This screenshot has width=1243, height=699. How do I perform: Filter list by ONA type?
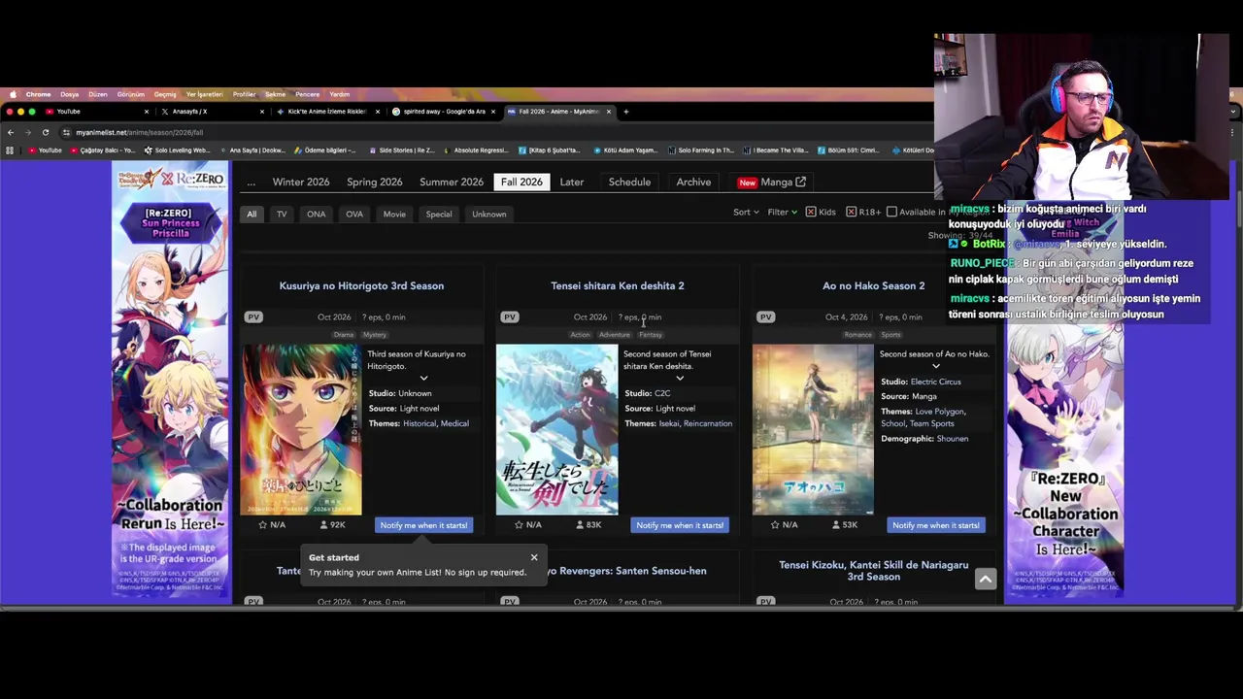tap(317, 214)
